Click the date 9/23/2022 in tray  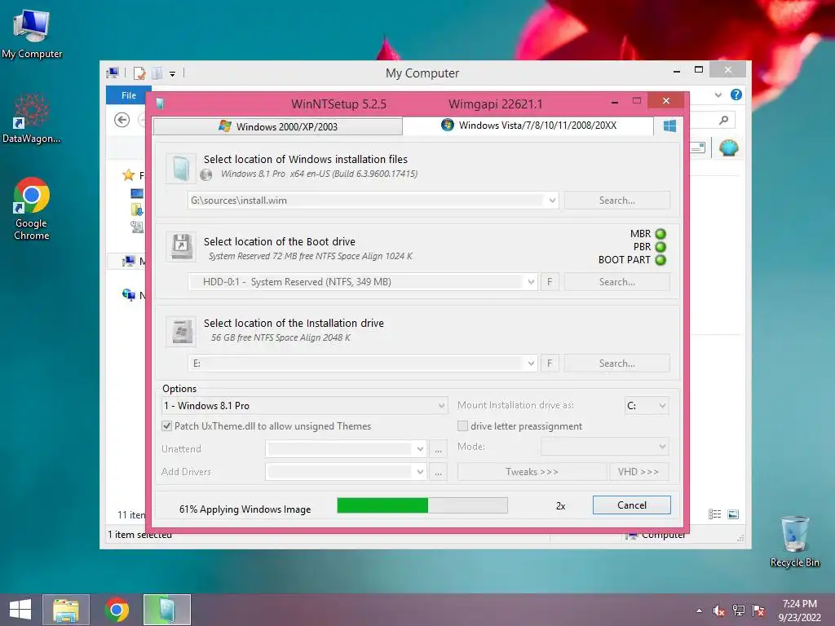(799, 617)
